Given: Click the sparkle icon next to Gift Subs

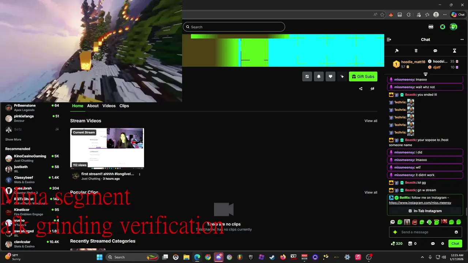Looking at the screenshot, I should click(342, 76).
